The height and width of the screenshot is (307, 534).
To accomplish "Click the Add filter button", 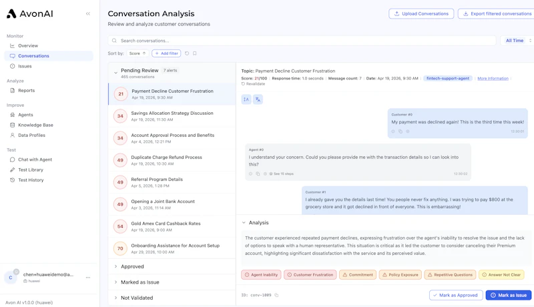I will pos(166,53).
